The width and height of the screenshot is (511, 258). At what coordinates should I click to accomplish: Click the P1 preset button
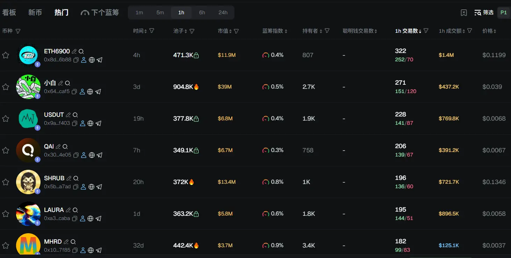point(503,13)
